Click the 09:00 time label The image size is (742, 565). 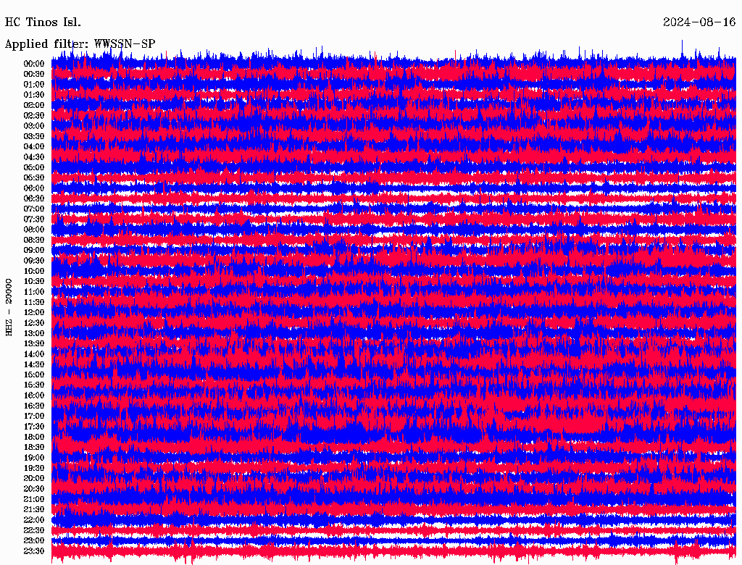click(x=34, y=251)
